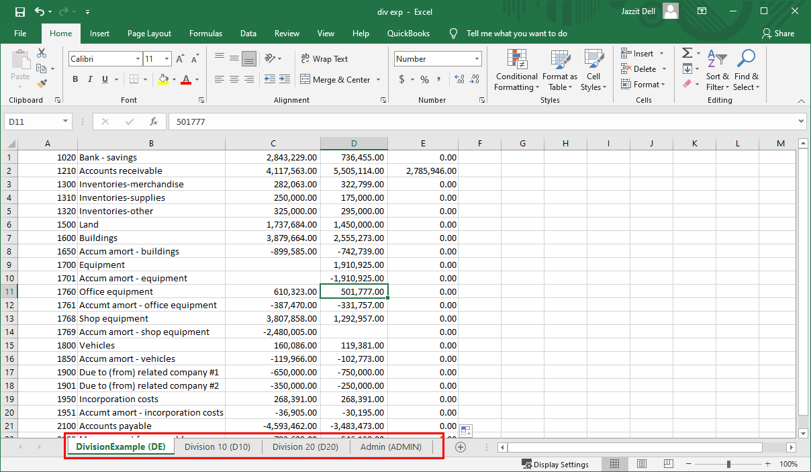Click the Share button
The image size is (811, 472).
click(778, 34)
